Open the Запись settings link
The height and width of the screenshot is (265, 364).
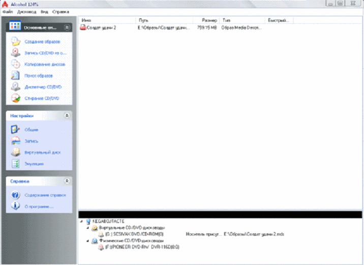(x=32, y=141)
